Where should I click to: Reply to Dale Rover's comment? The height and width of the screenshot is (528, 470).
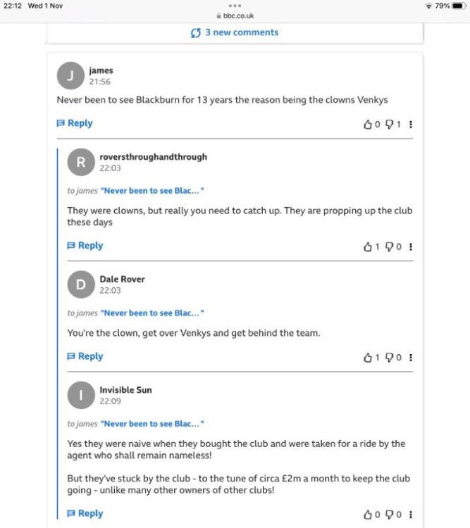tap(85, 356)
